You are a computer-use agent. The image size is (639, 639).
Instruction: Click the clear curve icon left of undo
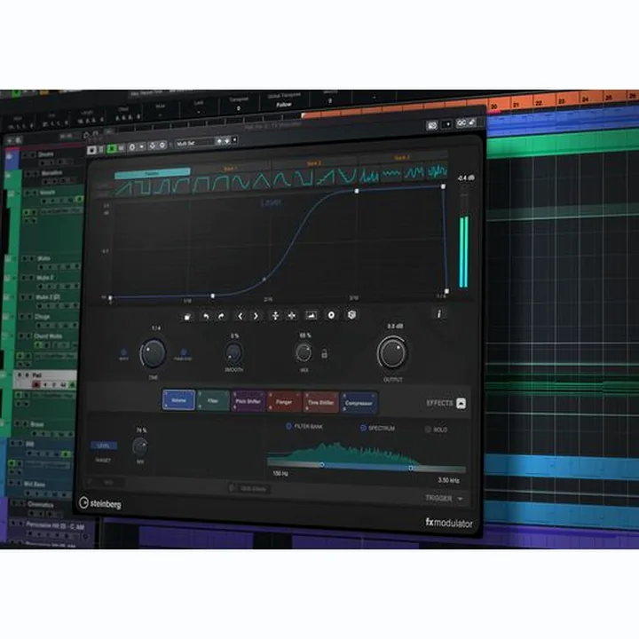187,317
